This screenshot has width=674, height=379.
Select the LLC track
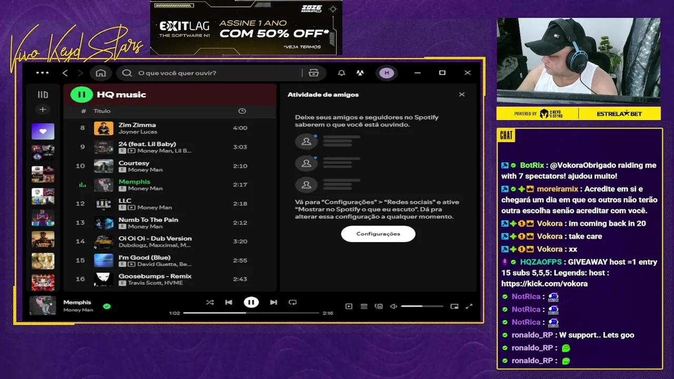(x=170, y=204)
